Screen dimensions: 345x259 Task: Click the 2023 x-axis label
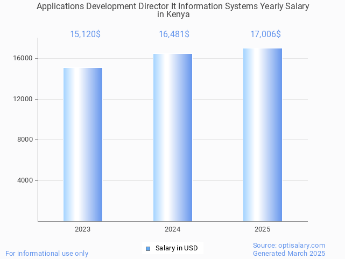[x=83, y=229]
